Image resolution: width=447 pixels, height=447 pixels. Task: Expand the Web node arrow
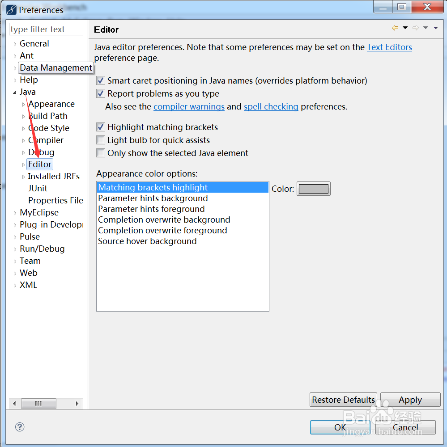[15, 274]
